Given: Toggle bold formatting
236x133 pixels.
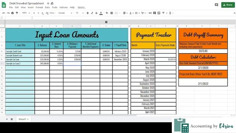Looking at the screenshot, I should [88, 13].
